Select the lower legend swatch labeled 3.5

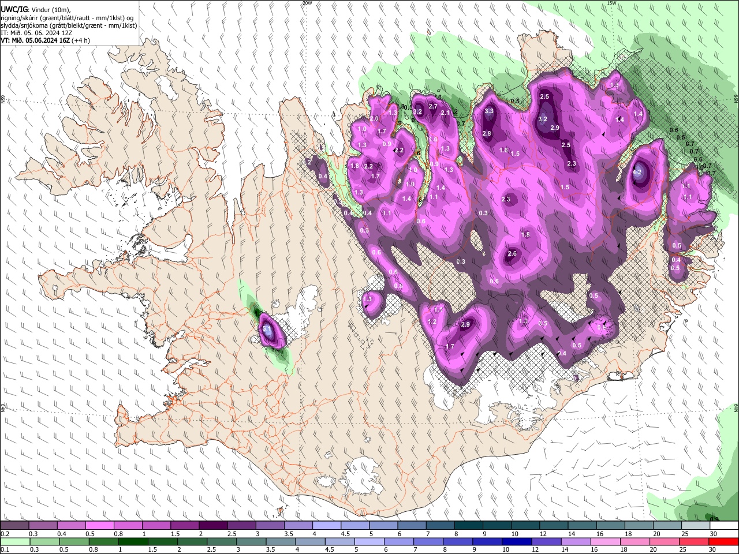281,541
